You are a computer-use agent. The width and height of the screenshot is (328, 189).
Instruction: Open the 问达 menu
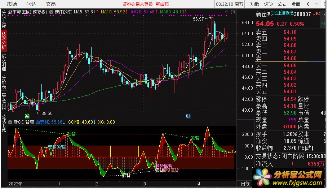tap(31, 4)
